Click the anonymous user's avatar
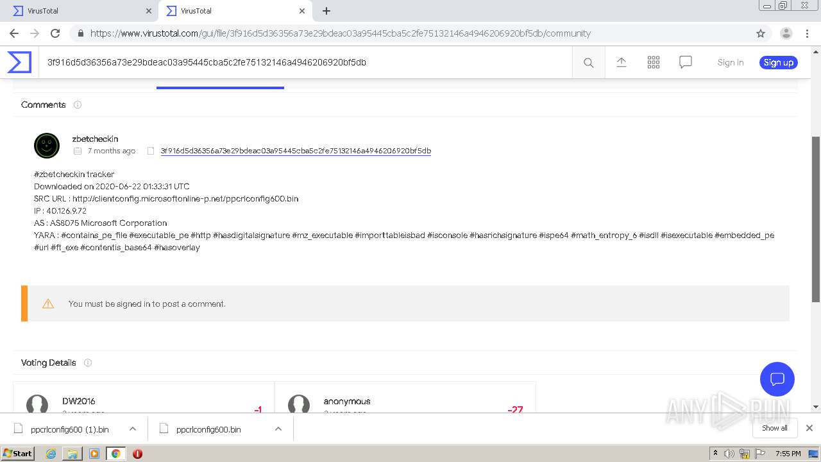The image size is (821, 462). [x=299, y=404]
